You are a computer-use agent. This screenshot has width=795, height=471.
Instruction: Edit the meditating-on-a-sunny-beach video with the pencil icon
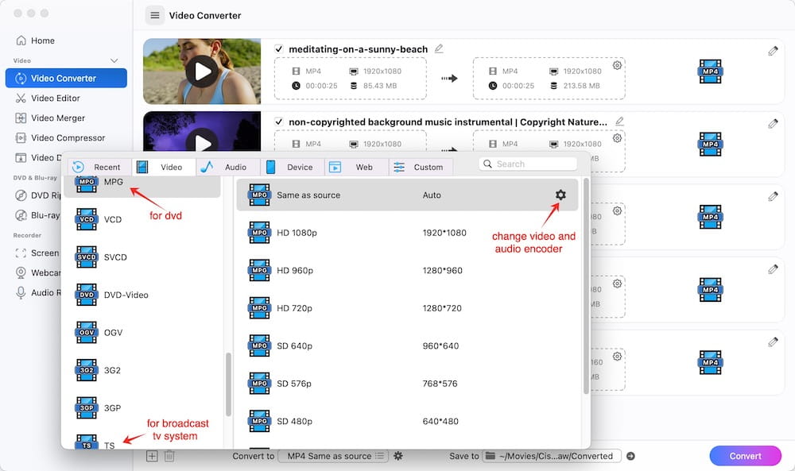pyautogui.click(x=773, y=51)
